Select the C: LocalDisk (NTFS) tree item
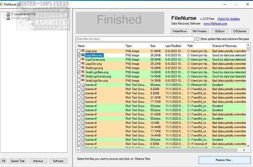Viewport: 253px width, 167px height. (23, 14)
